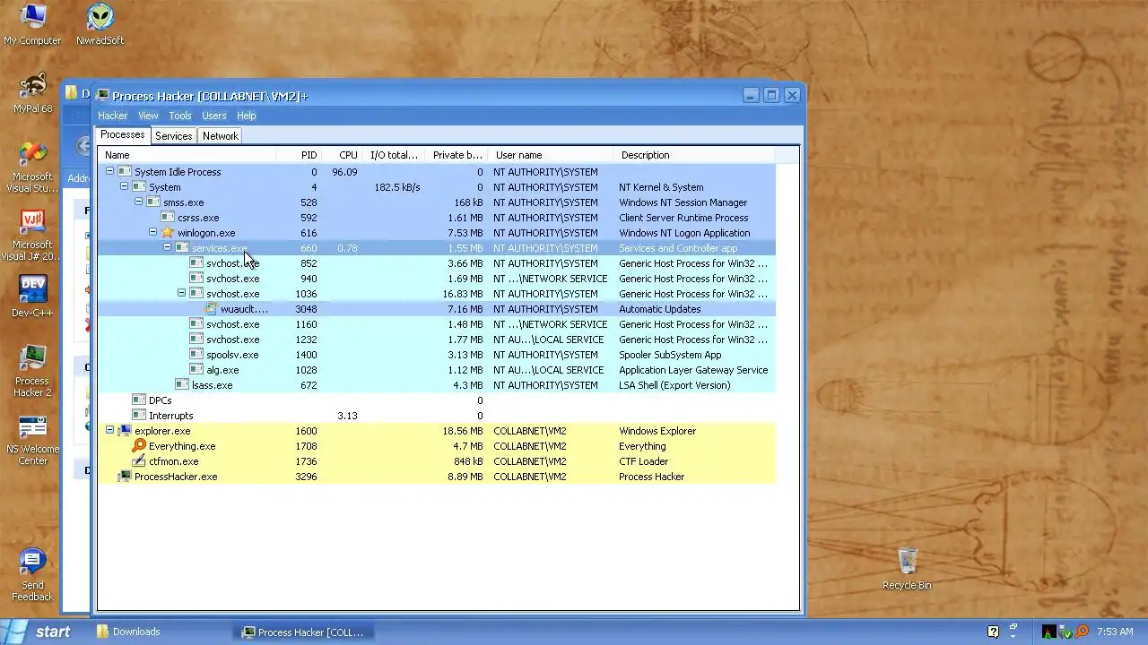Click the 182.5 kB/s I/O value
This screenshot has height=645, width=1148.
tap(397, 187)
